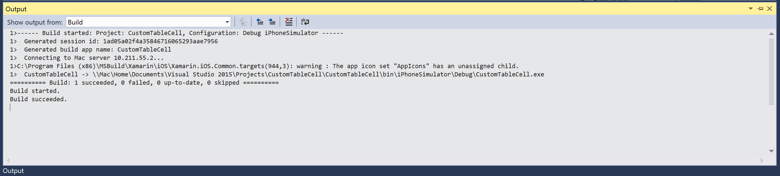The height and width of the screenshot is (176, 780).
Task: Click the Connecting to Mac server line
Action: 87,58
